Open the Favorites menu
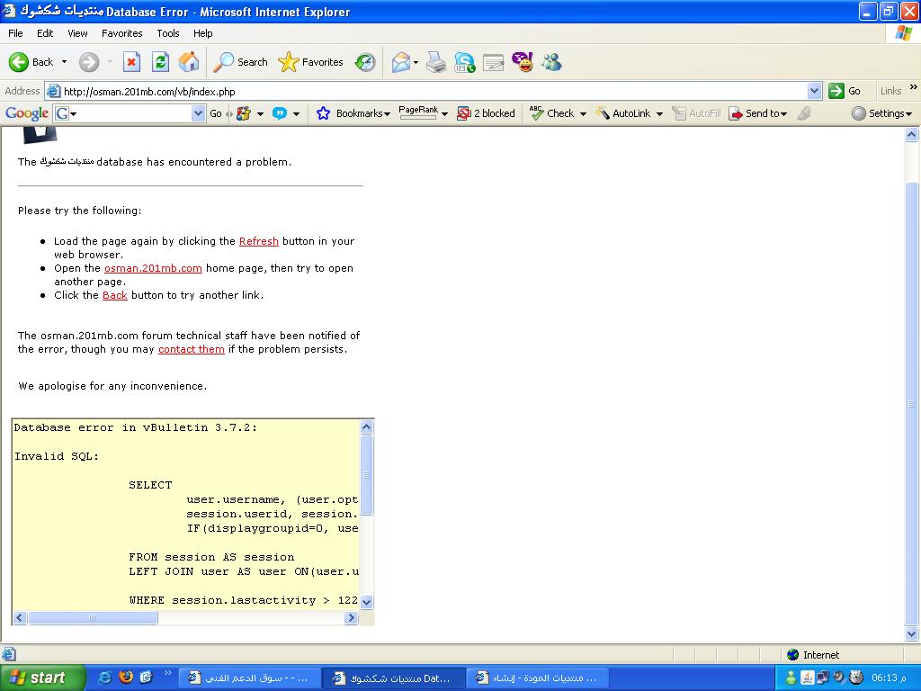The width and height of the screenshot is (921, 691). click(121, 33)
